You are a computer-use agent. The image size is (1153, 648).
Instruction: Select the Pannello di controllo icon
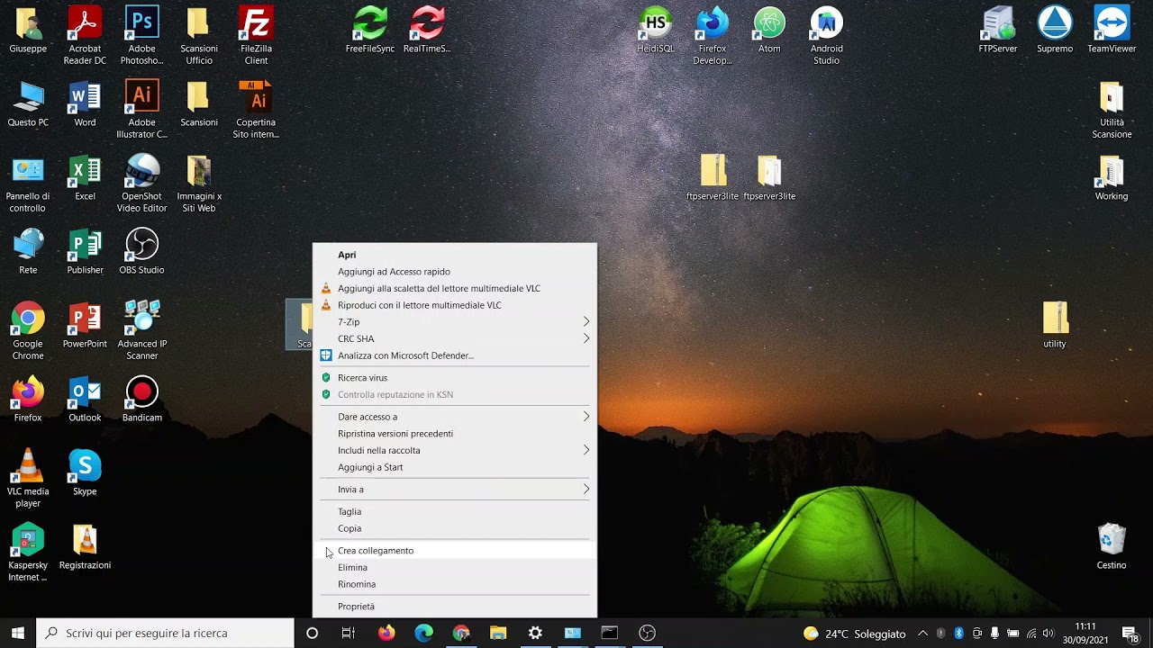pyautogui.click(x=28, y=184)
